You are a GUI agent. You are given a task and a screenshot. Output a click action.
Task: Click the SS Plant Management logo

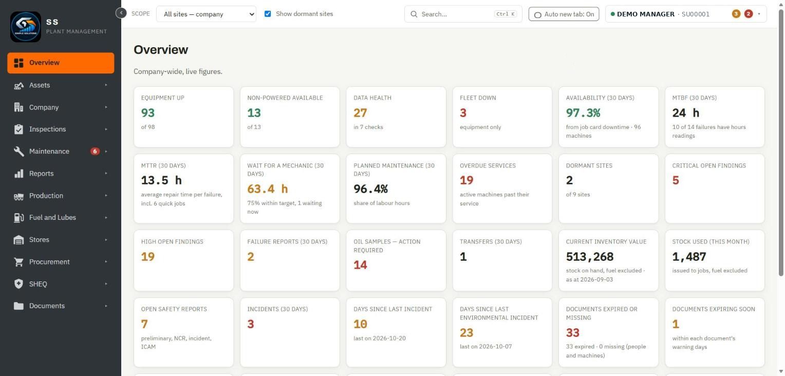[x=26, y=27]
